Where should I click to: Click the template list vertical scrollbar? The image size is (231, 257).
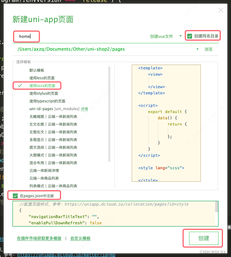point(109,114)
